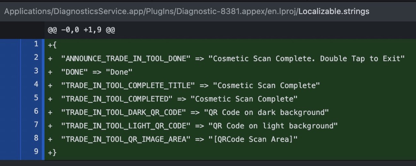The height and width of the screenshot is (166, 416).
Task: Click line number 3 in the gutter
Action: coord(36,71)
